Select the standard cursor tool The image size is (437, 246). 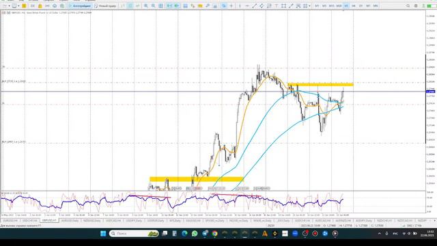click(224, 6)
